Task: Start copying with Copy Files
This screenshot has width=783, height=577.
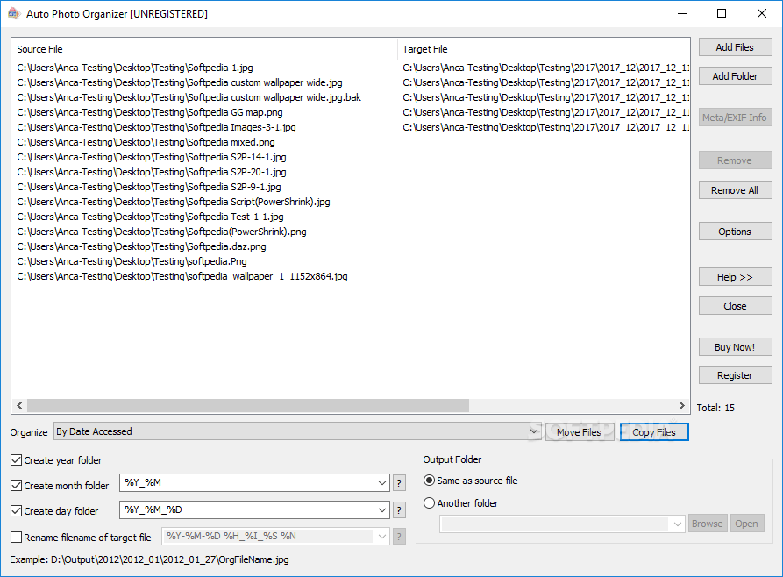Action: 653,431
